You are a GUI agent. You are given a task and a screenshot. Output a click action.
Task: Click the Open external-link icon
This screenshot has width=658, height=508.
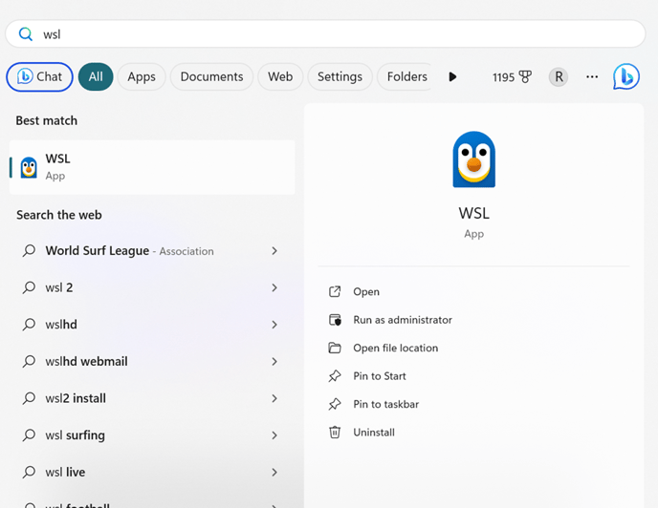[x=335, y=292]
